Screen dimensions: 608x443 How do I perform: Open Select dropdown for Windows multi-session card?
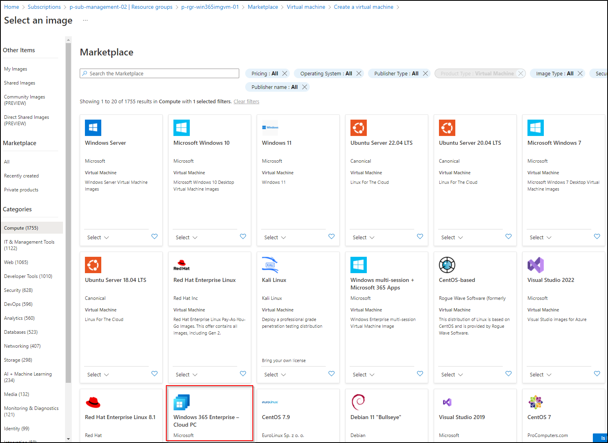pos(364,375)
